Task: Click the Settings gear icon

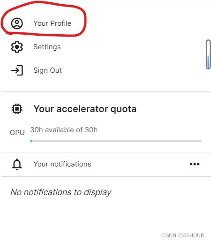Action: click(x=17, y=47)
